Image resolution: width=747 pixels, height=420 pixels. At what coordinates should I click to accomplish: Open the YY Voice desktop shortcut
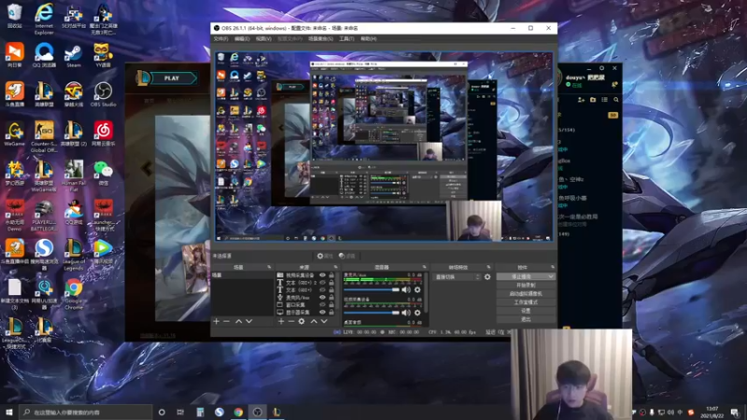click(103, 55)
